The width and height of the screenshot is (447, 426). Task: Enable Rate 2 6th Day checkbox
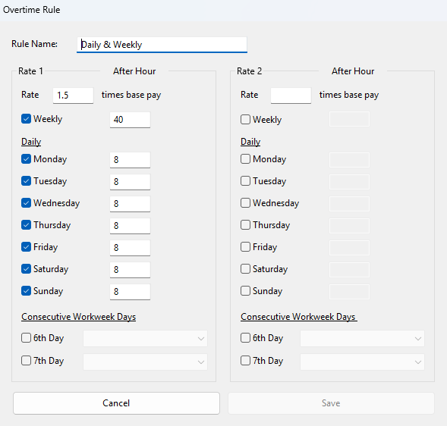(x=245, y=338)
